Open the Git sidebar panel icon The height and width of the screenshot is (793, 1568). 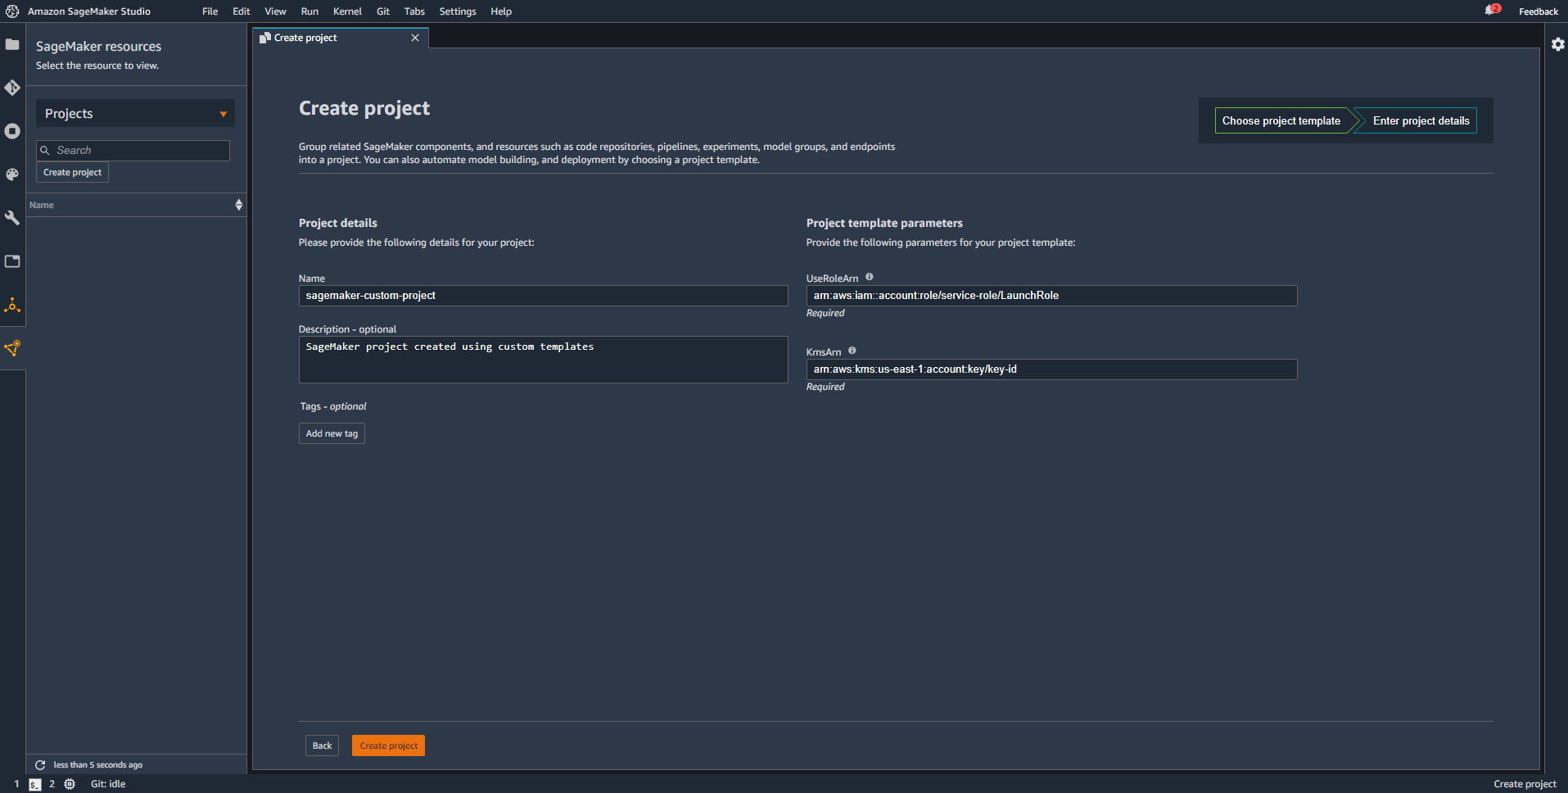12,88
